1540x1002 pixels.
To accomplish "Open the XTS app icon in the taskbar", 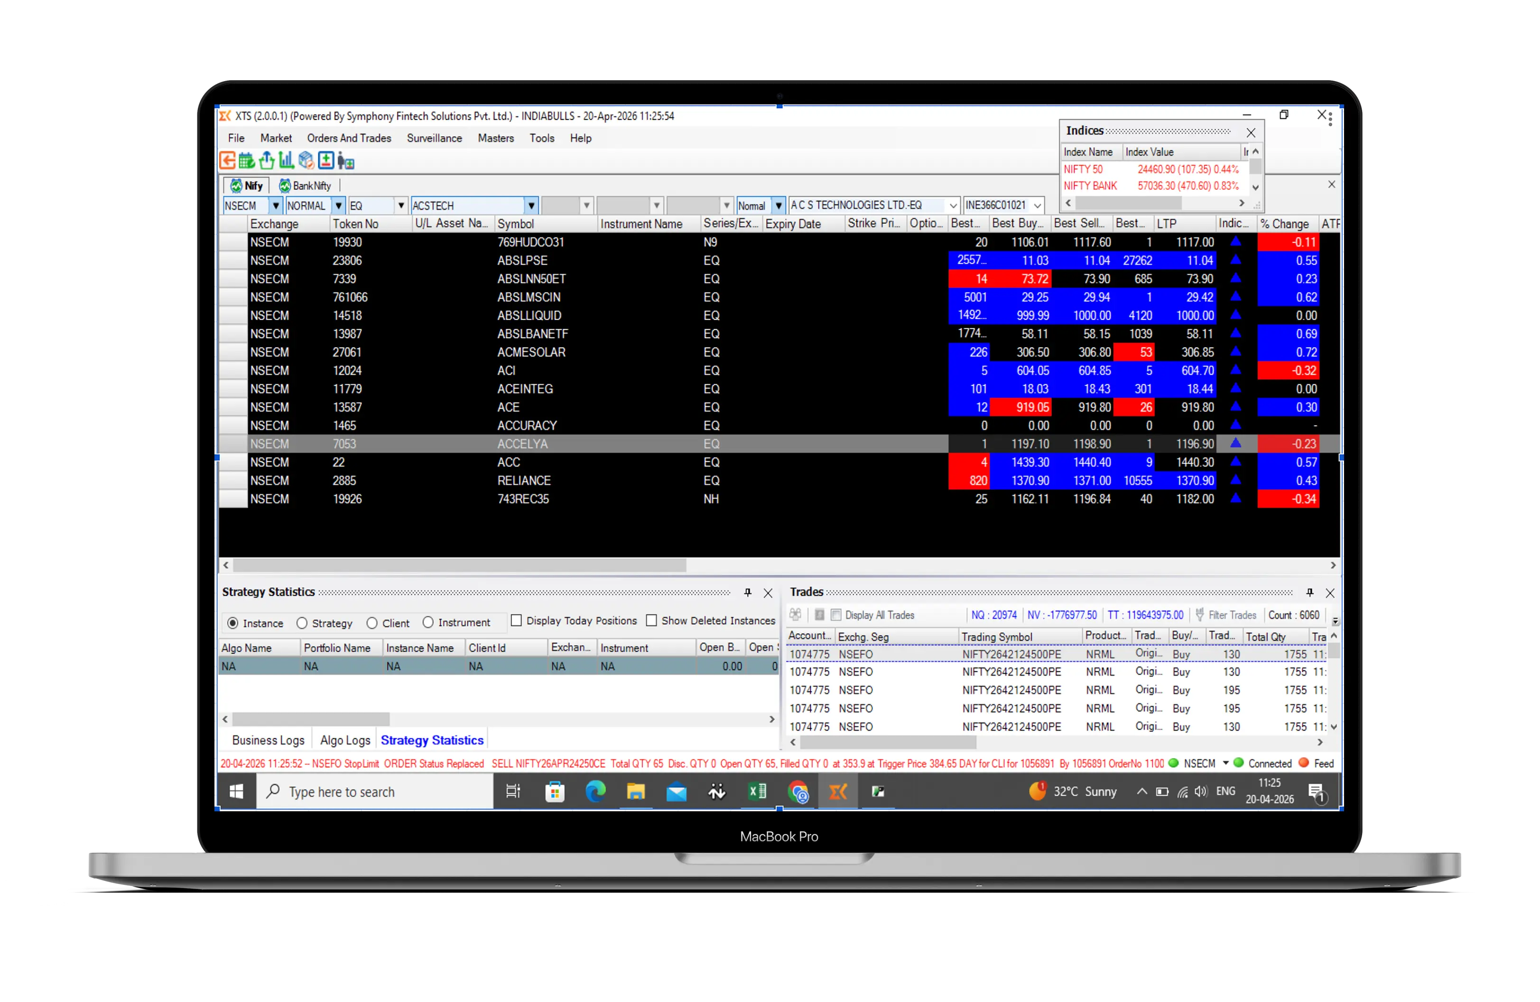I will pos(838,791).
